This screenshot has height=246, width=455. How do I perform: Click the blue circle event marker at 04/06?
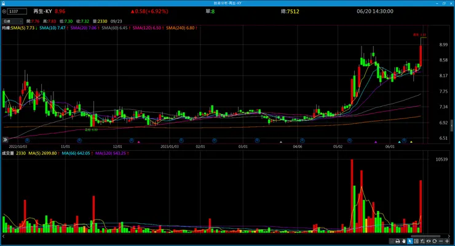(303, 140)
